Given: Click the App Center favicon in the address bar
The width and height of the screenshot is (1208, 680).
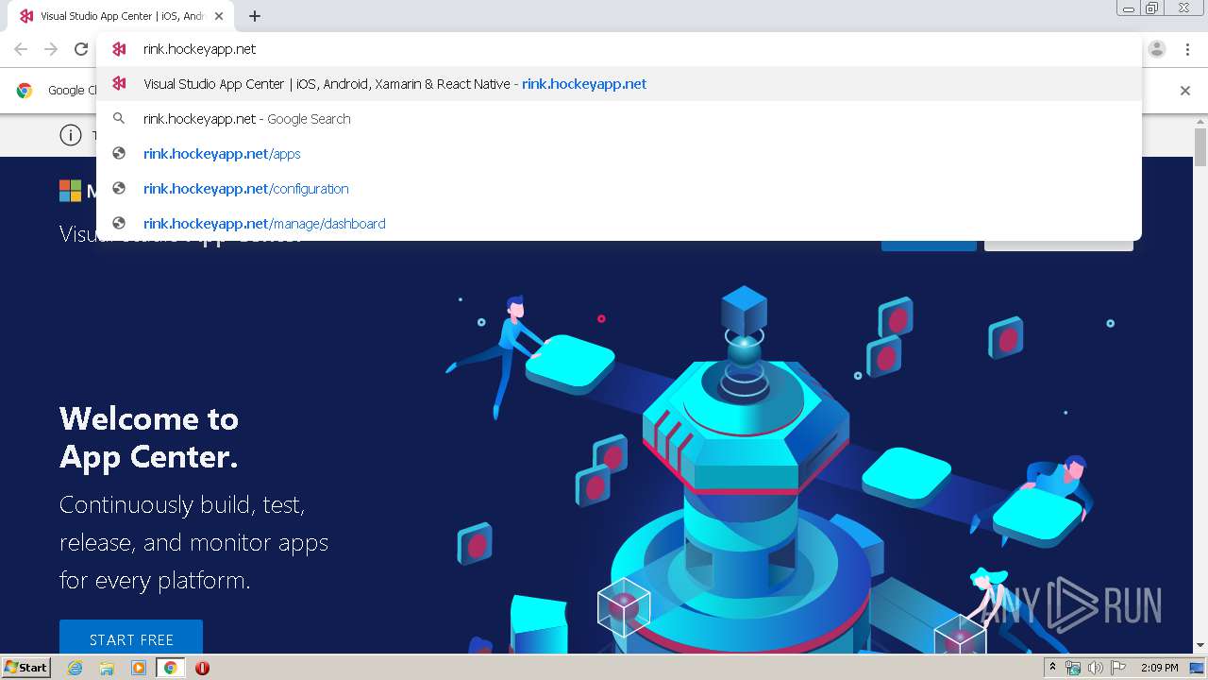Looking at the screenshot, I should [119, 49].
